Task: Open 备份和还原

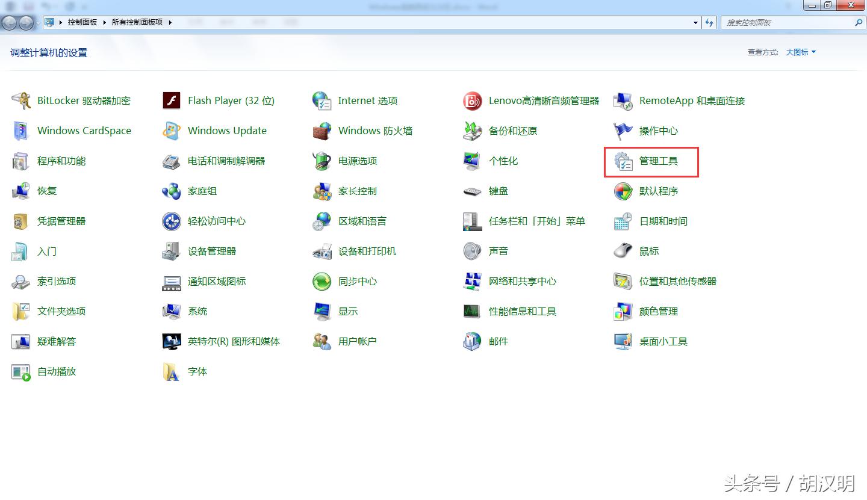Action: [512, 131]
